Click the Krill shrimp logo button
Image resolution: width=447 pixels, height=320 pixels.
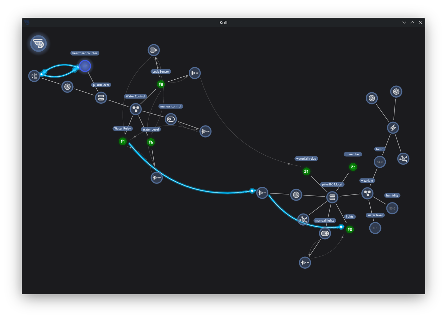(x=38, y=44)
